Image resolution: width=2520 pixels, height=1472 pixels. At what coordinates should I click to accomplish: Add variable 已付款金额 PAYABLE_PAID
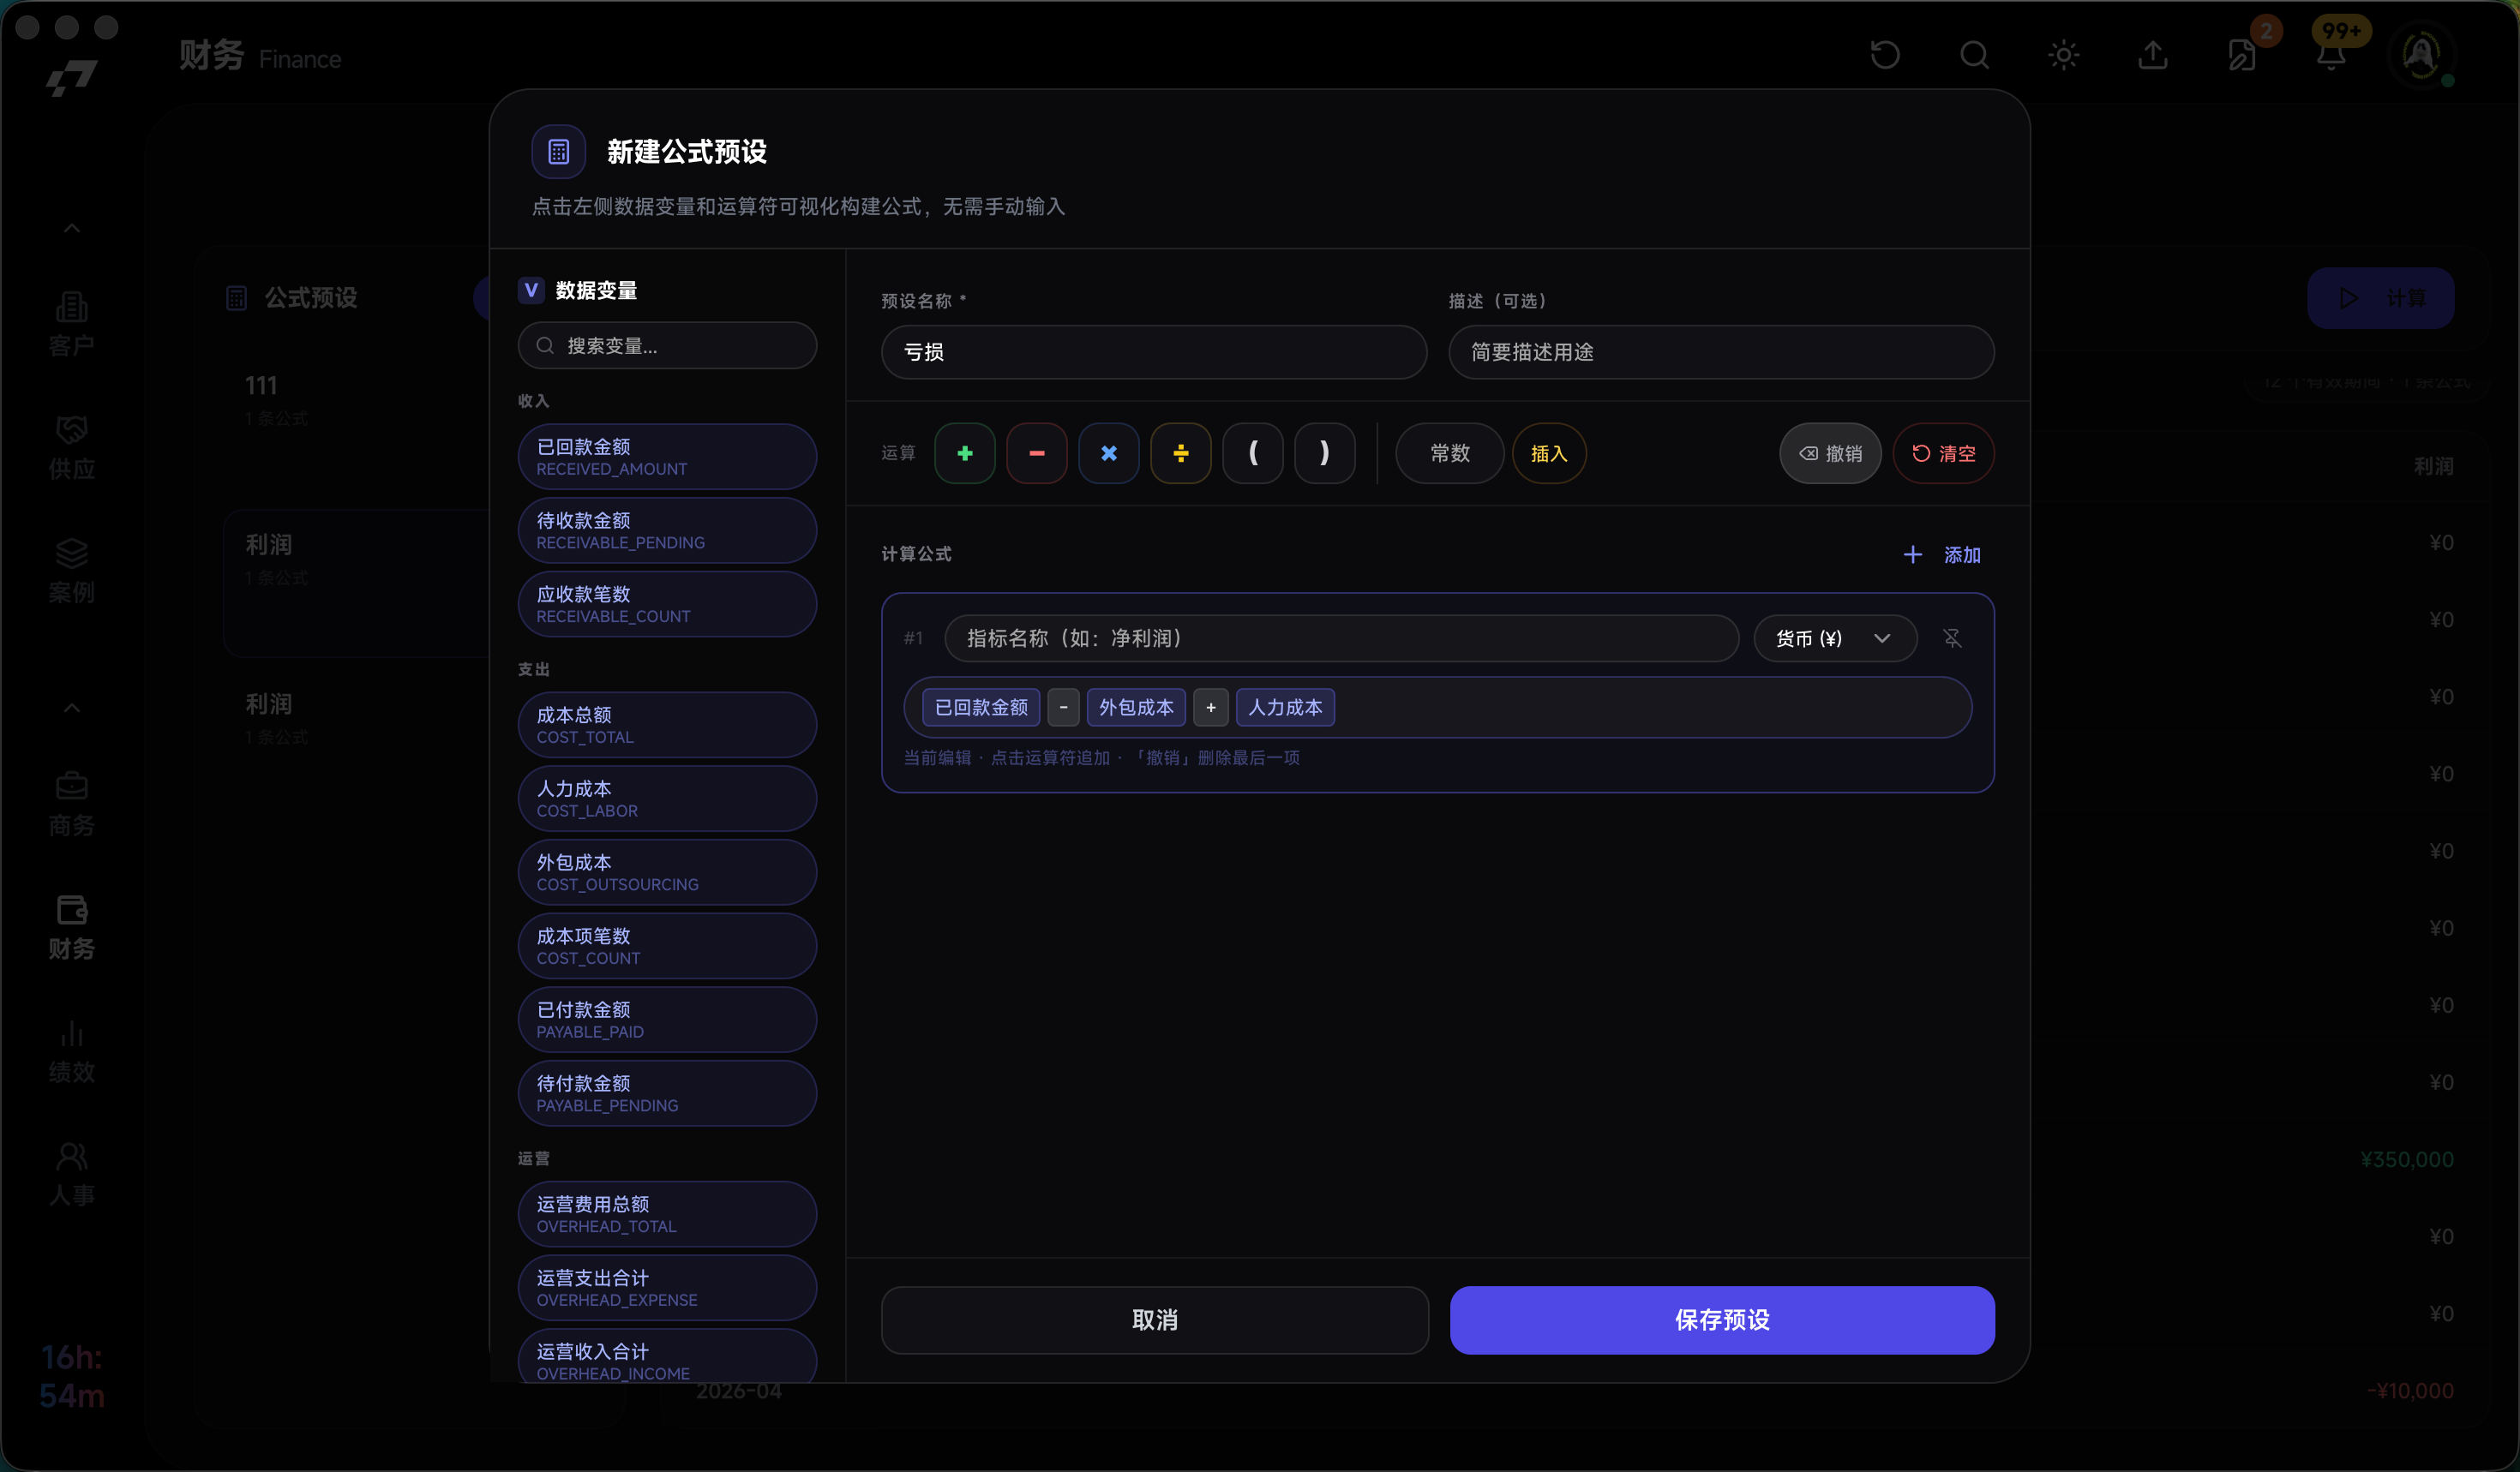tap(667, 1020)
